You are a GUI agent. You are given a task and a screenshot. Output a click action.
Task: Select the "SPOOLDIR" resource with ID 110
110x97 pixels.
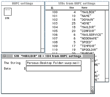pyautogui.click(x=75, y=50)
